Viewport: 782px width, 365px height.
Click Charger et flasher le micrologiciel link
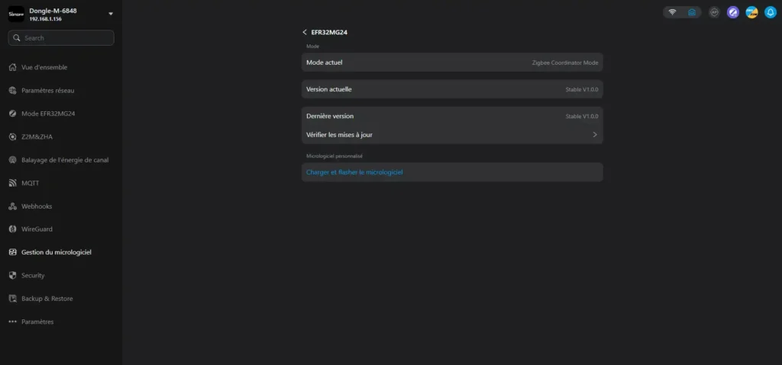[x=354, y=172]
